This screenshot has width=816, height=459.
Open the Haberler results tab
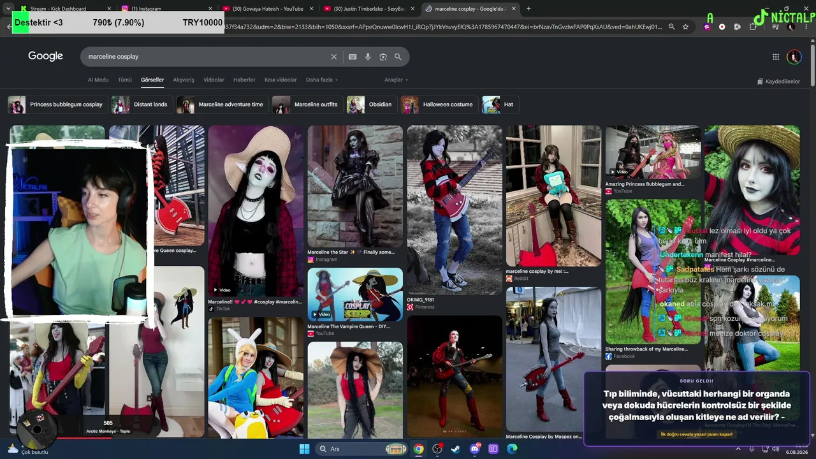point(244,80)
